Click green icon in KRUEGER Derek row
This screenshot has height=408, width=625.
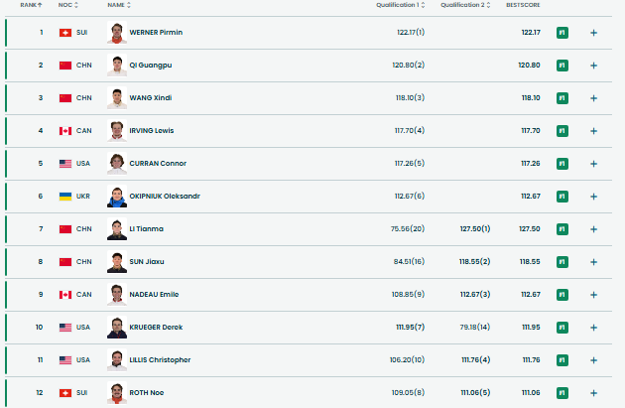click(x=562, y=328)
